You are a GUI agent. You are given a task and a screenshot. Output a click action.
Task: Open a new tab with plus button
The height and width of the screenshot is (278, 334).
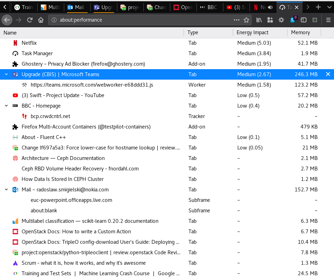click(x=318, y=7)
